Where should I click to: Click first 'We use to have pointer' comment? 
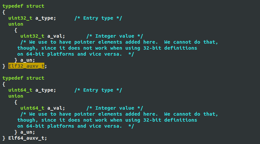click(x=119, y=42)
